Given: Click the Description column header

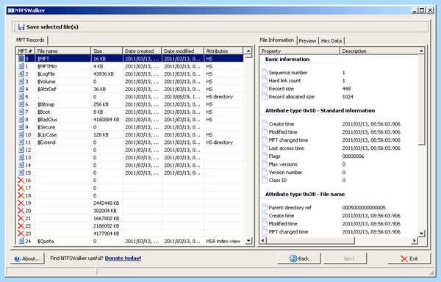Looking at the screenshot, I should tap(379, 51).
